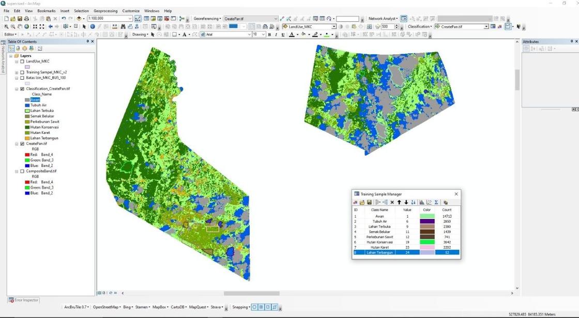The image size is (579, 318).
Task: Save the map document in main toolbar
Action: pos(20,19)
